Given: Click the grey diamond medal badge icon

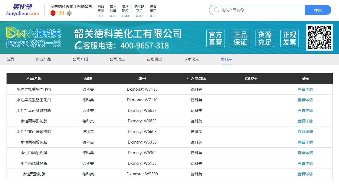Looking at the screenshot, I should click(69, 13).
